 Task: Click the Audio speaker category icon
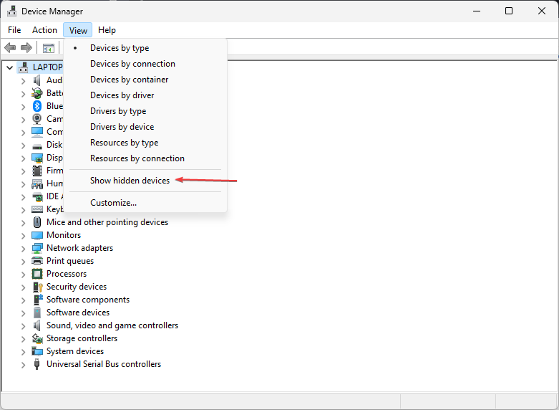coord(37,80)
